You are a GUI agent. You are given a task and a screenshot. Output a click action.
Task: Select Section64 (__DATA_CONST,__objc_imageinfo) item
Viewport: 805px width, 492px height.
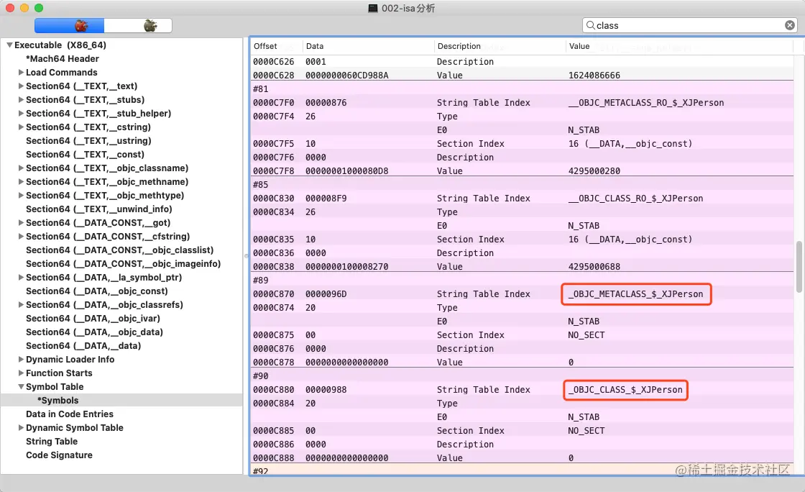123,263
